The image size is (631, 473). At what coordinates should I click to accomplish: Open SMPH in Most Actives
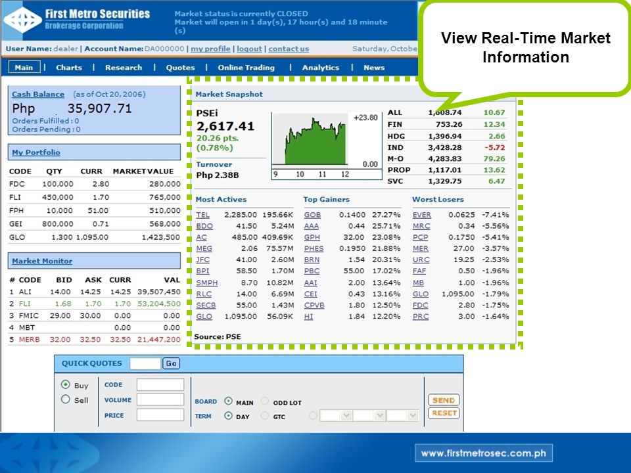click(207, 283)
